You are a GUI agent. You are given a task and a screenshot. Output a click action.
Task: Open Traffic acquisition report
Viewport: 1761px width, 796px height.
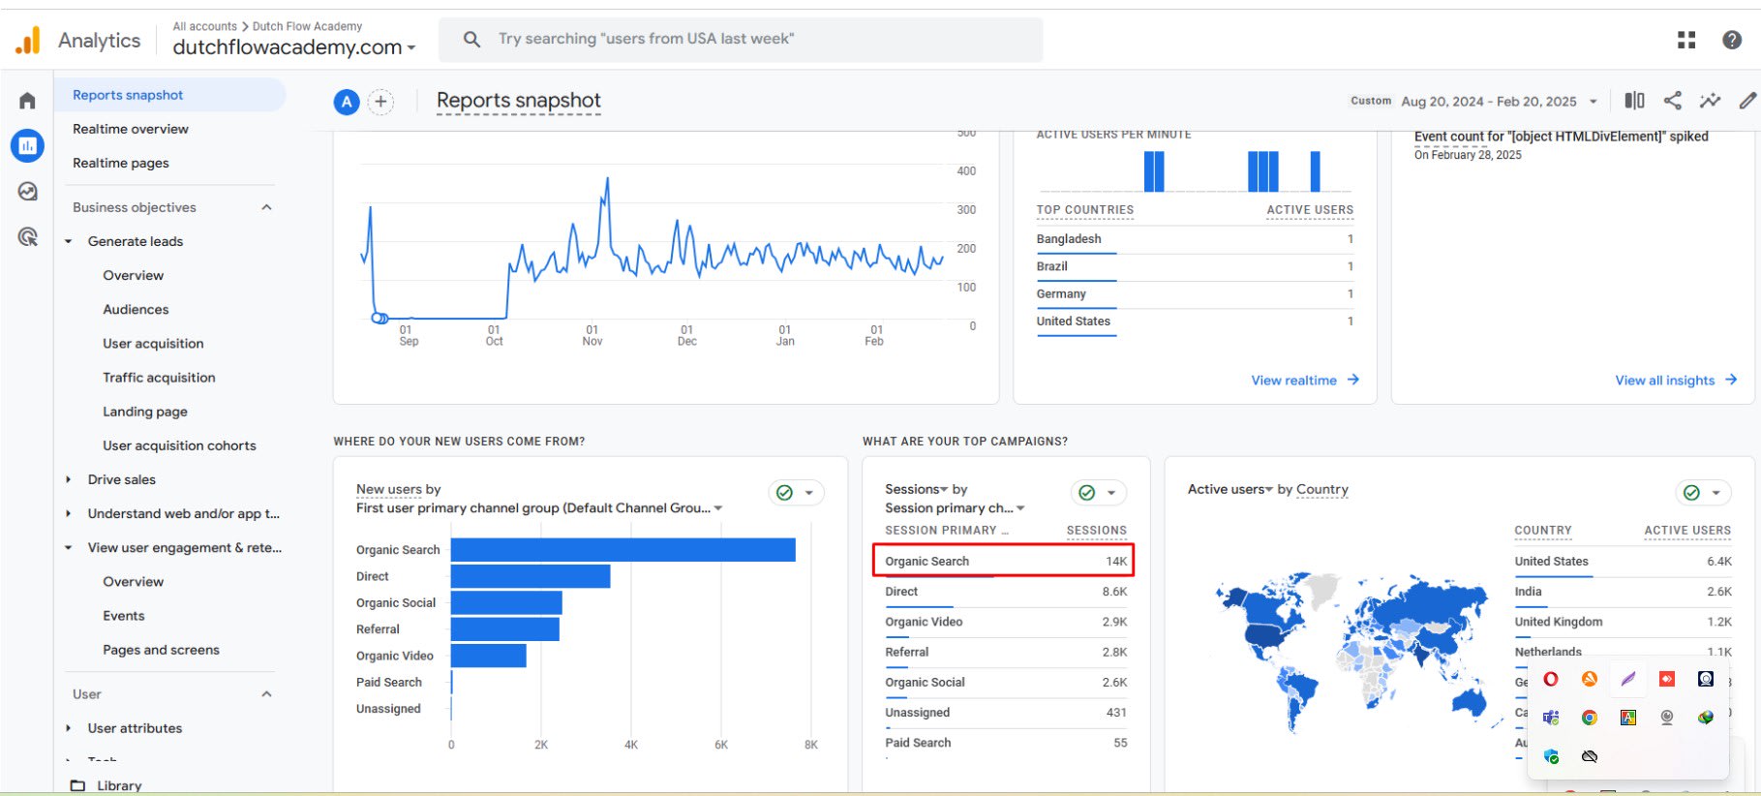point(159,377)
